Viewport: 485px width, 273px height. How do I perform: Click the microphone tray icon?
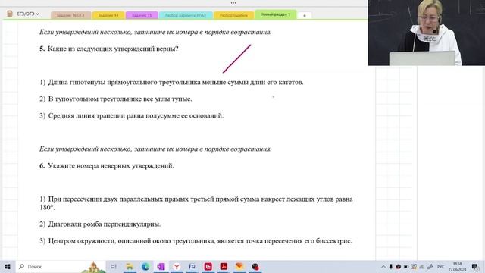(x=391, y=267)
